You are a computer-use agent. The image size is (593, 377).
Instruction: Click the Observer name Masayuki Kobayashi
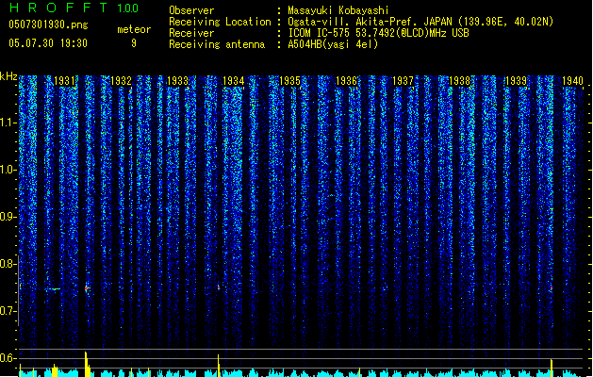coord(338,10)
